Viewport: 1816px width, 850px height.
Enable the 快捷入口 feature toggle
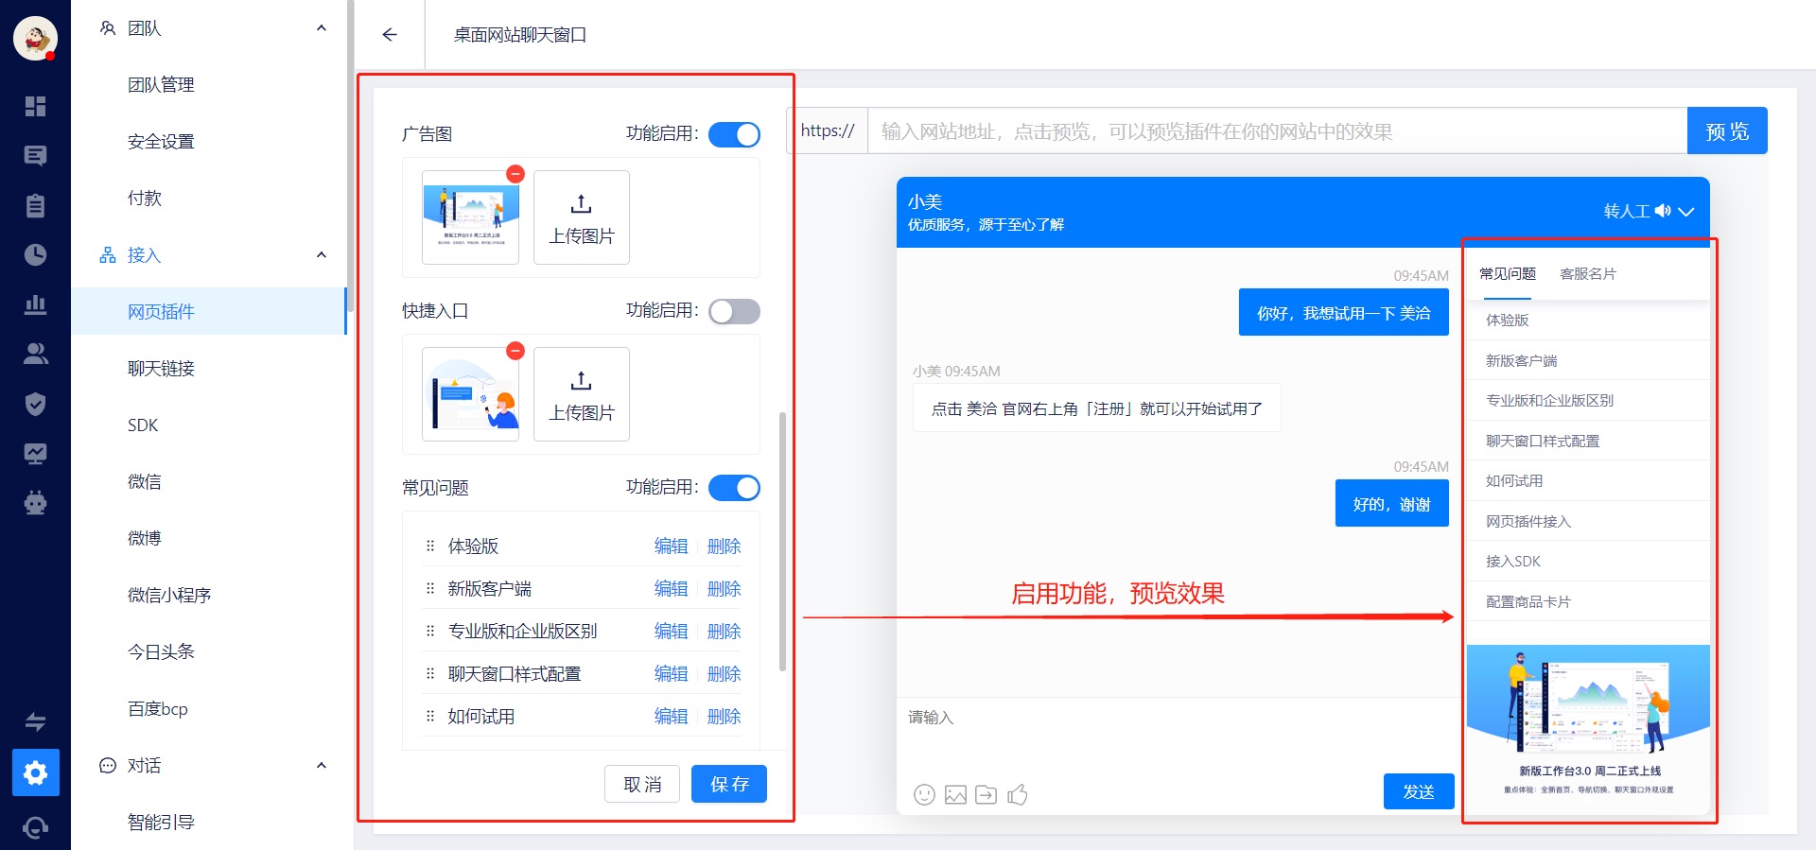(x=734, y=311)
